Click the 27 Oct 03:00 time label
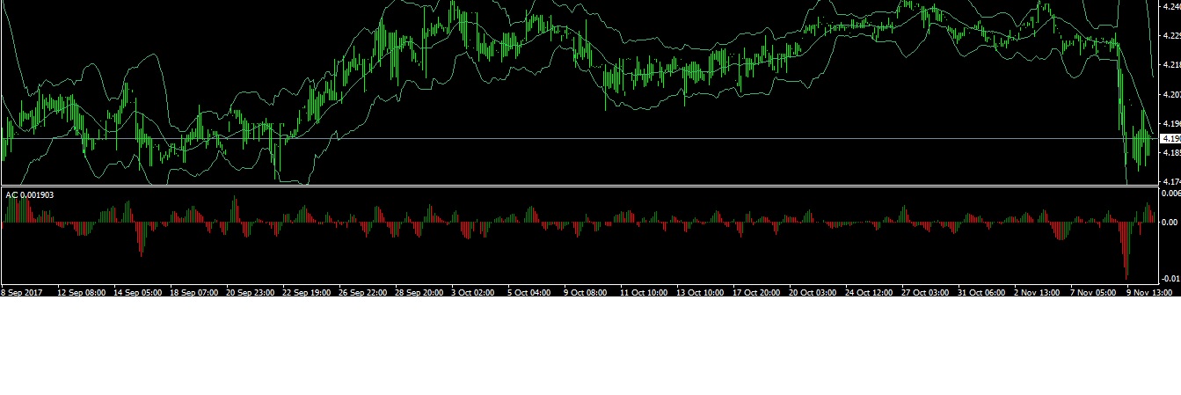The width and height of the screenshot is (1181, 395). pyautogui.click(x=926, y=291)
